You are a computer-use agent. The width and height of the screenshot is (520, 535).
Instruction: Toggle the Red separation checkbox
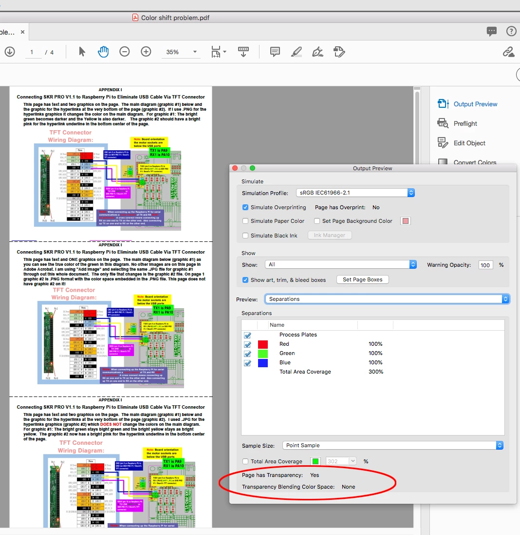click(x=247, y=344)
